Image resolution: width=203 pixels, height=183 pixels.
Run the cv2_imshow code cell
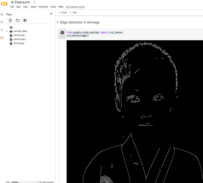(62, 33)
